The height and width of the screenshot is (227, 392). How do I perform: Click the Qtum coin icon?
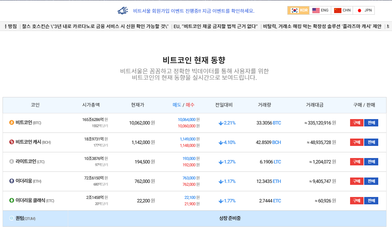[x=12, y=218]
